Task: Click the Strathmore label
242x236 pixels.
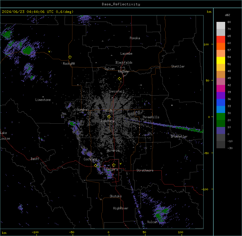Action: click(145, 170)
